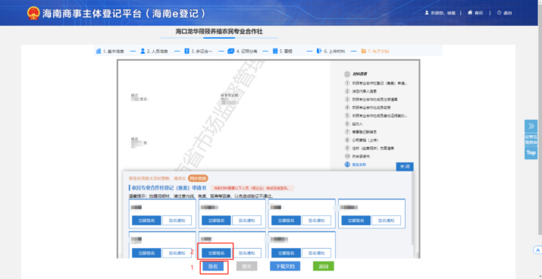Click 签名通知 in second card of top row

pos(247,221)
